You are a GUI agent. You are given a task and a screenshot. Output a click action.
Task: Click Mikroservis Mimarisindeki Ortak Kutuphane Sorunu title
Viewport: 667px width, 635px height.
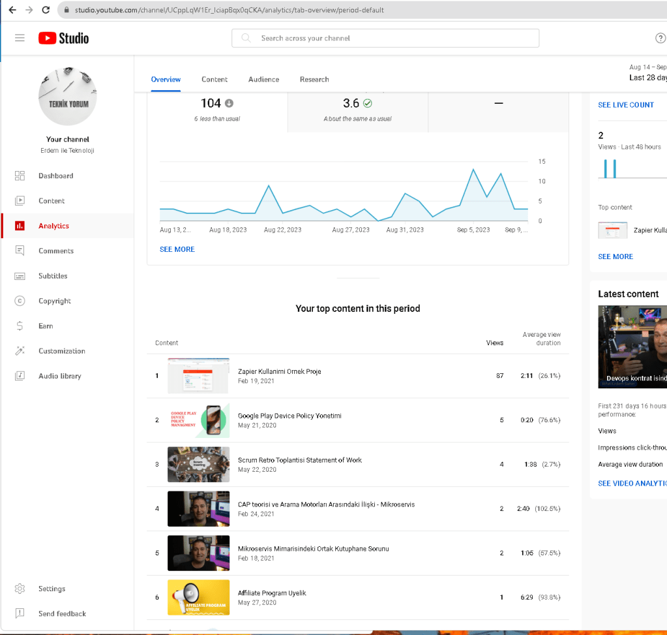point(314,549)
